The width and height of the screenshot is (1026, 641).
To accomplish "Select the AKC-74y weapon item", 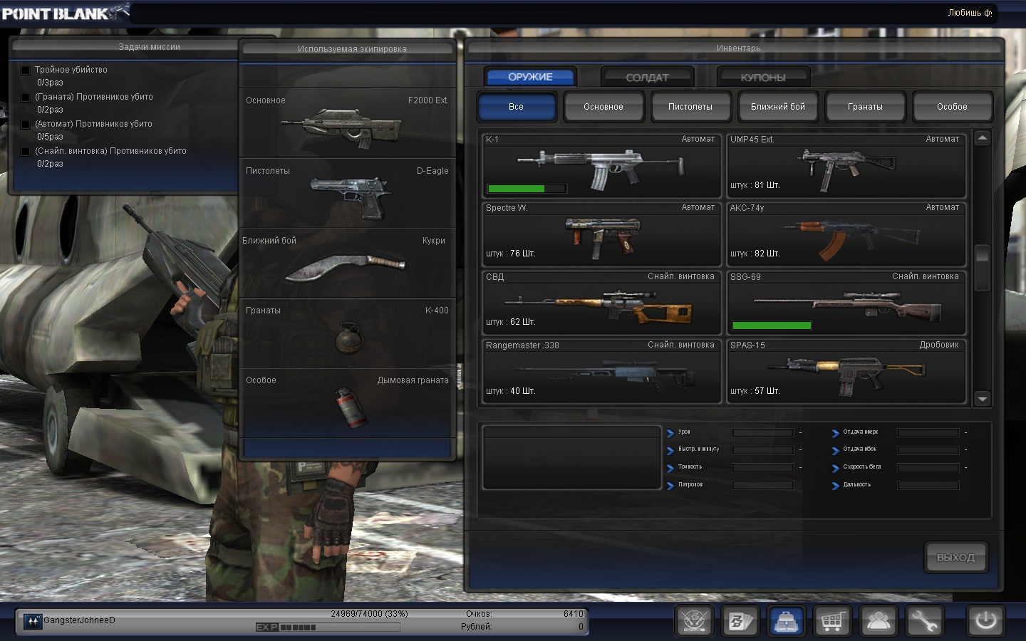I will 846,234.
